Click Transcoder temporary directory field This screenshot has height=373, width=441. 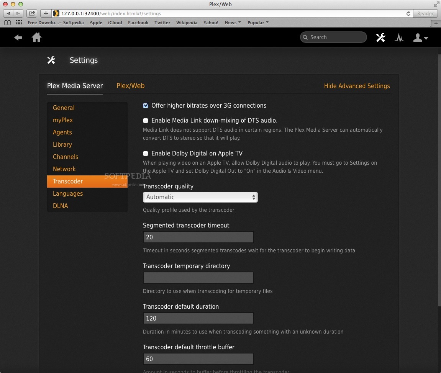coord(198,278)
